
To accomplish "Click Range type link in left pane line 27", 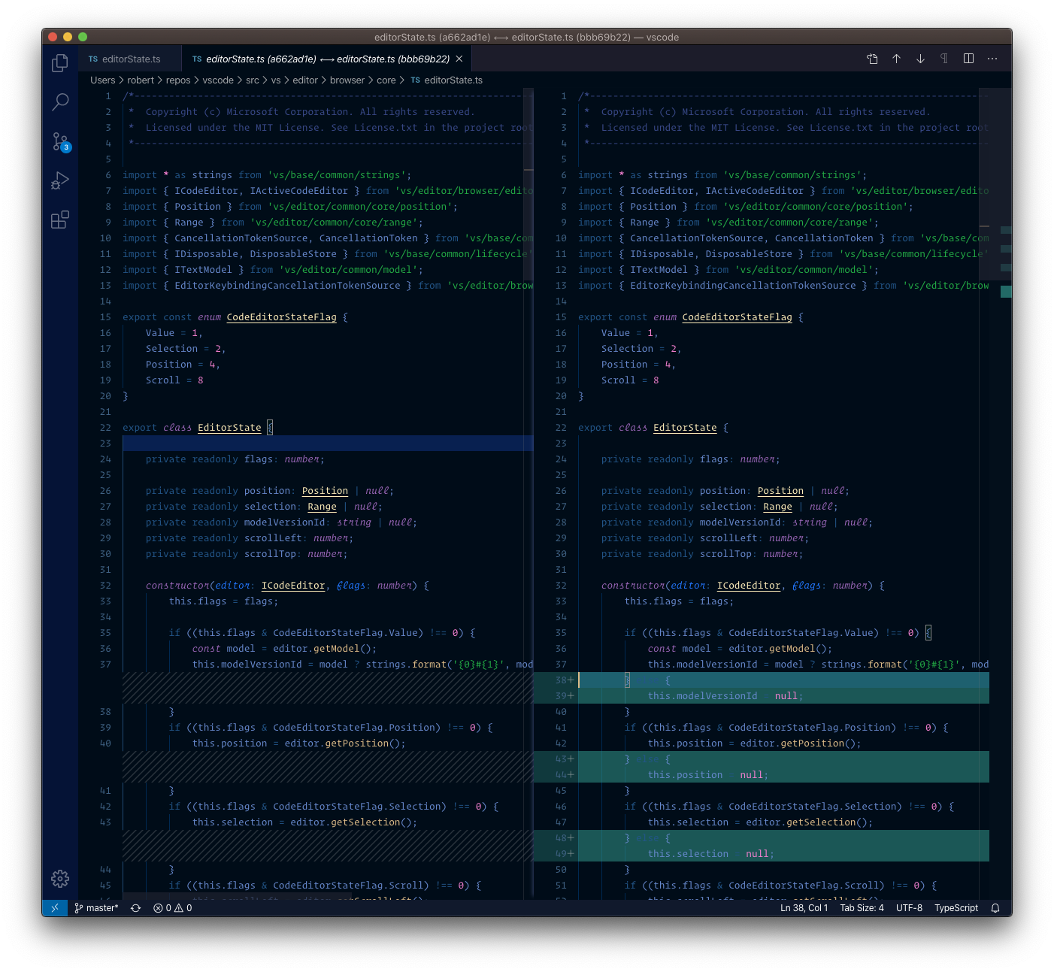I will [x=322, y=507].
